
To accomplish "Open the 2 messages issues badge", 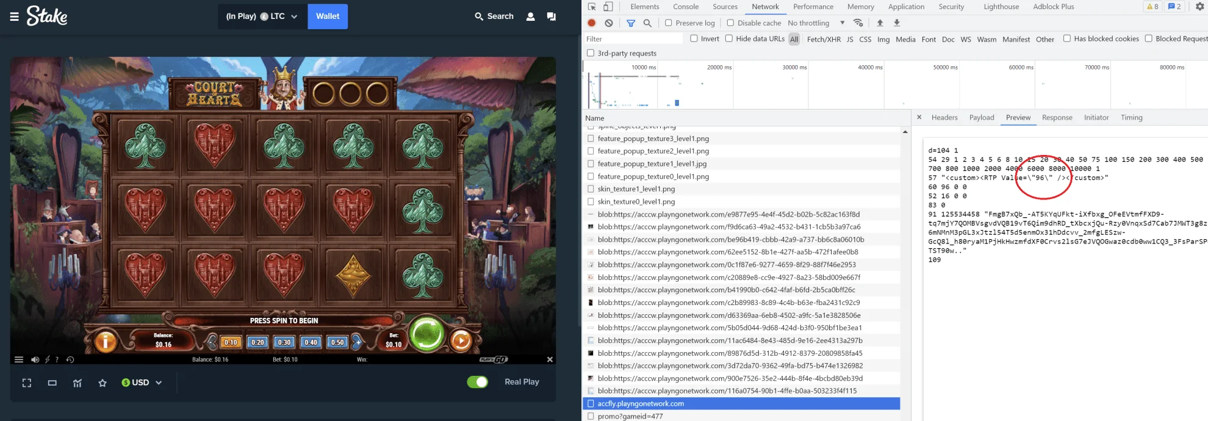I will [x=1174, y=7].
